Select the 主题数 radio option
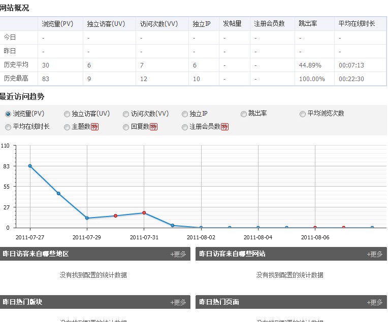The image size is (388, 322). click(67, 127)
